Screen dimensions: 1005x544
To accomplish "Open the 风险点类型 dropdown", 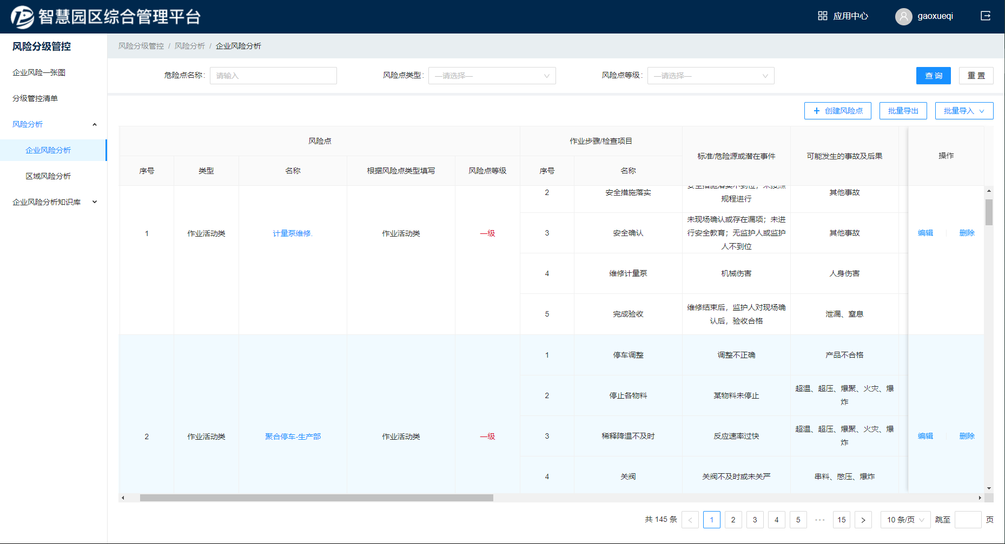I will tap(492, 76).
